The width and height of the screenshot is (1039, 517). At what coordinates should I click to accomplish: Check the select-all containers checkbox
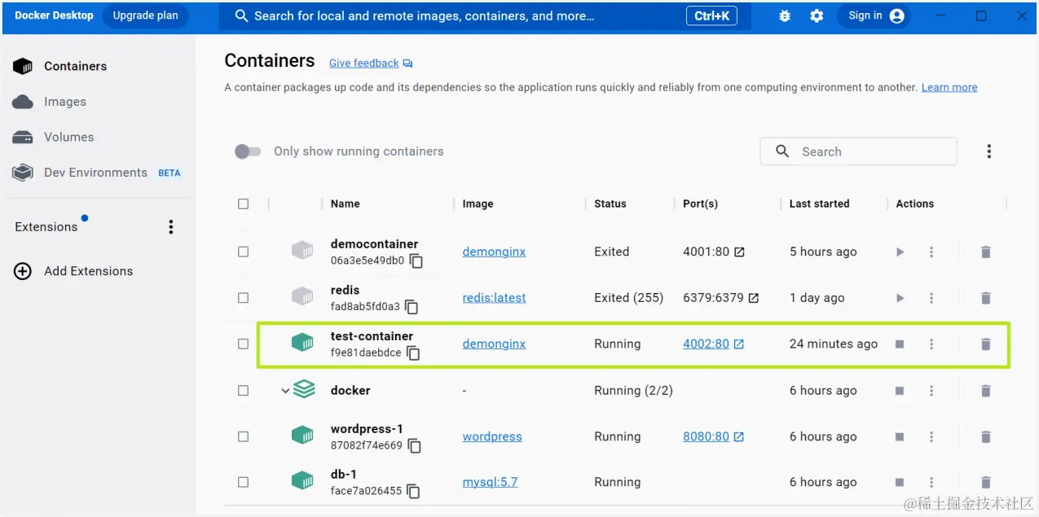243,204
